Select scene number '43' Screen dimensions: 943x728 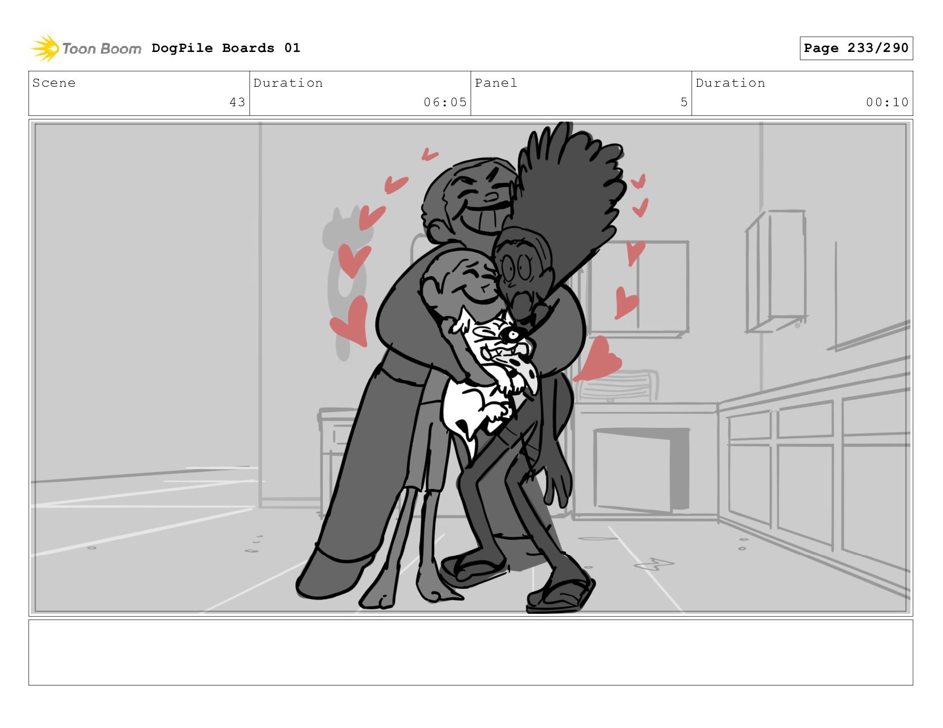coord(237,102)
